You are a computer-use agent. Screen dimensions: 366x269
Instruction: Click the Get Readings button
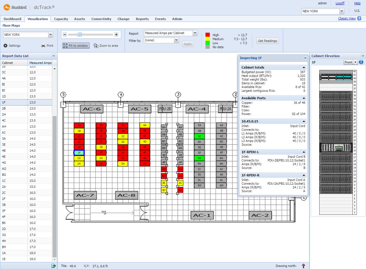click(x=267, y=40)
